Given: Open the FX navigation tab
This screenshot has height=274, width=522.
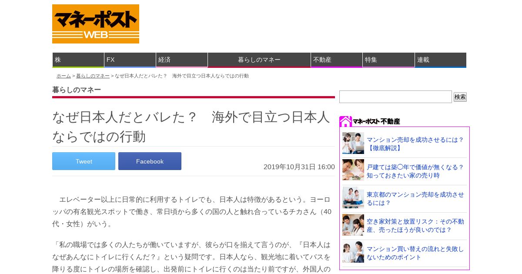Looking at the screenshot, I should coord(130,60).
